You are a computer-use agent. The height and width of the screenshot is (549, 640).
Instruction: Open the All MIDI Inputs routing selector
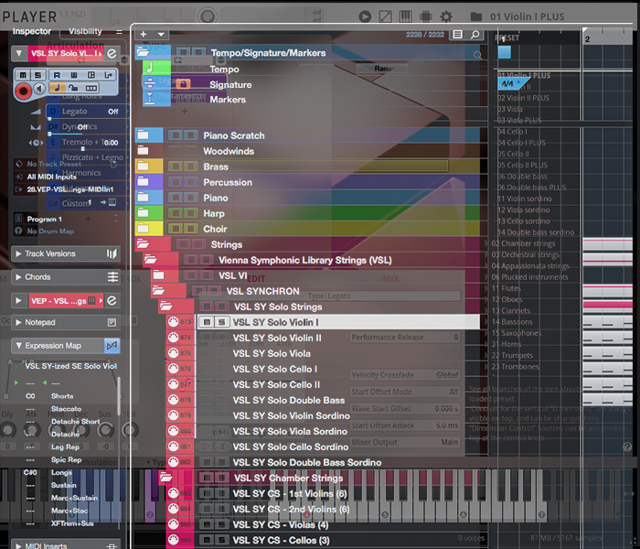52,177
